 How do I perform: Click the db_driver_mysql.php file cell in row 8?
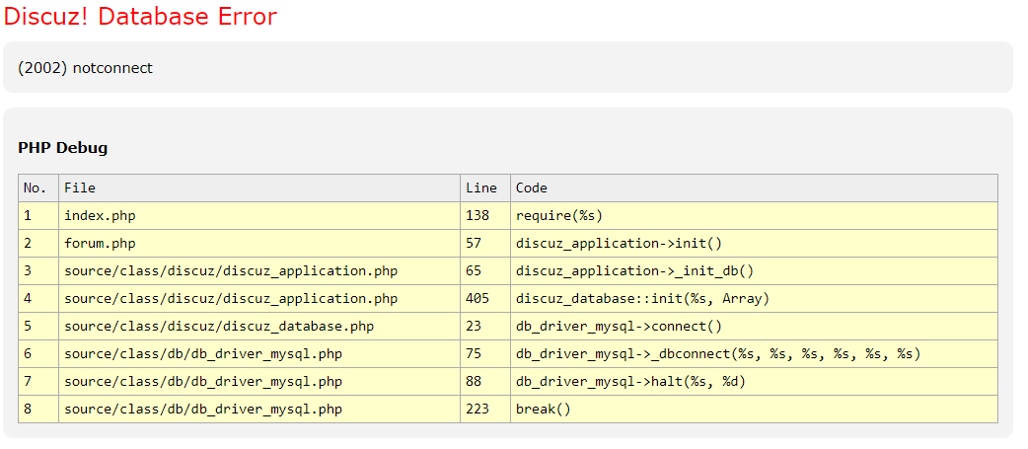pos(259,409)
